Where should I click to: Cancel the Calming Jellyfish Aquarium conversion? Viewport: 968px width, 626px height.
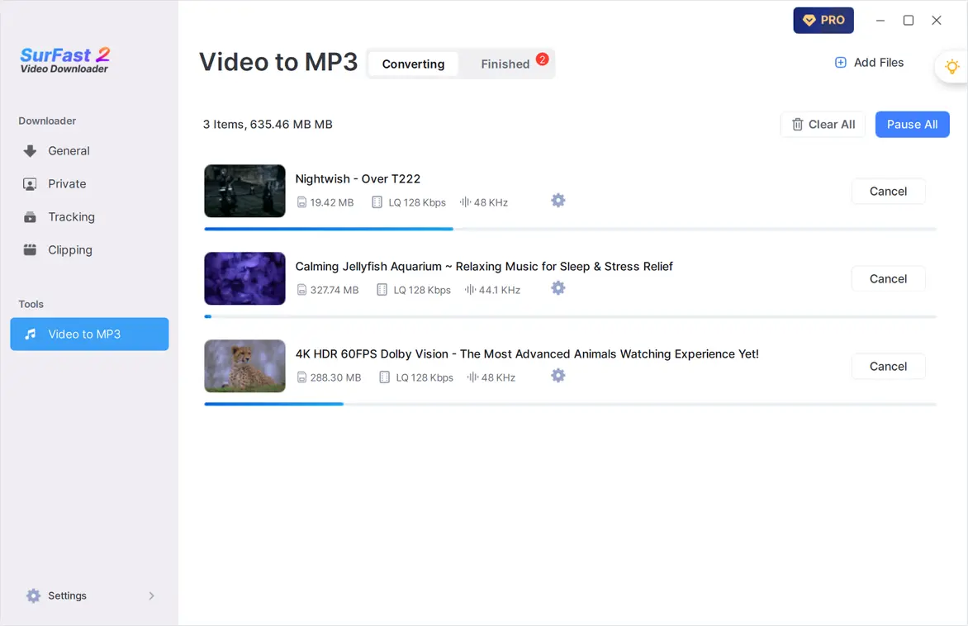(888, 279)
